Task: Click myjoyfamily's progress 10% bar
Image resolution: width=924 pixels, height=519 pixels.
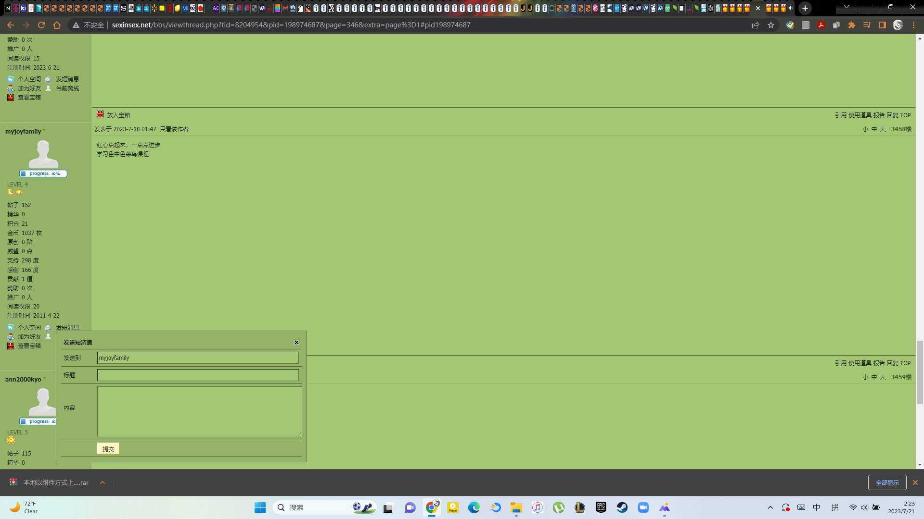Action: pyautogui.click(x=43, y=173)
